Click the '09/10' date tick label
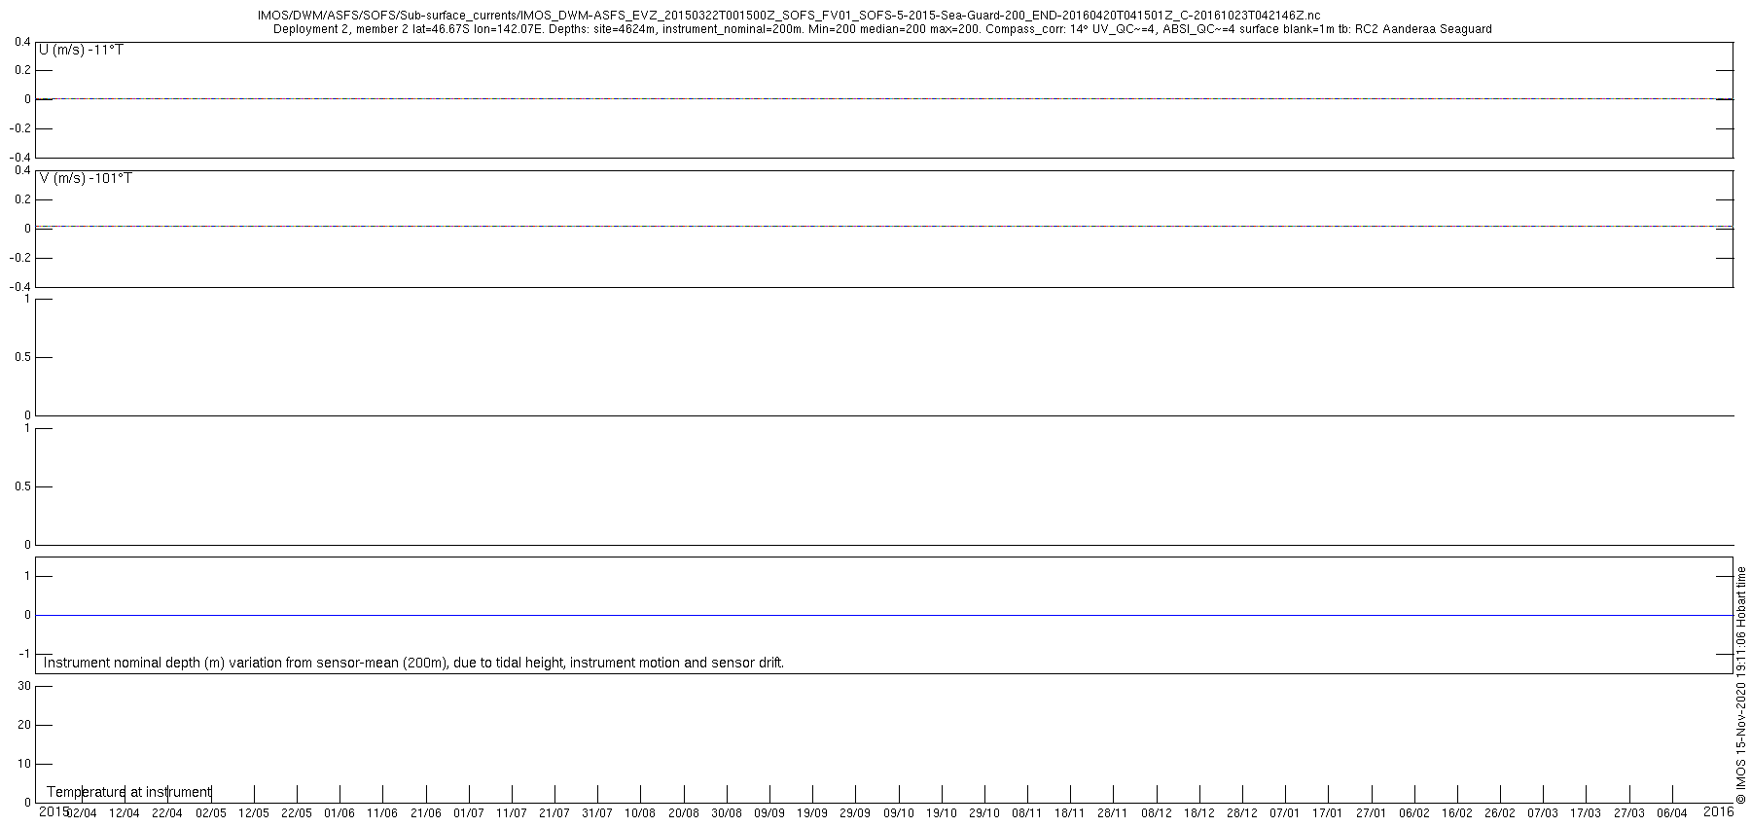This screenshot has height=827, width=1751. click(899, 813)
